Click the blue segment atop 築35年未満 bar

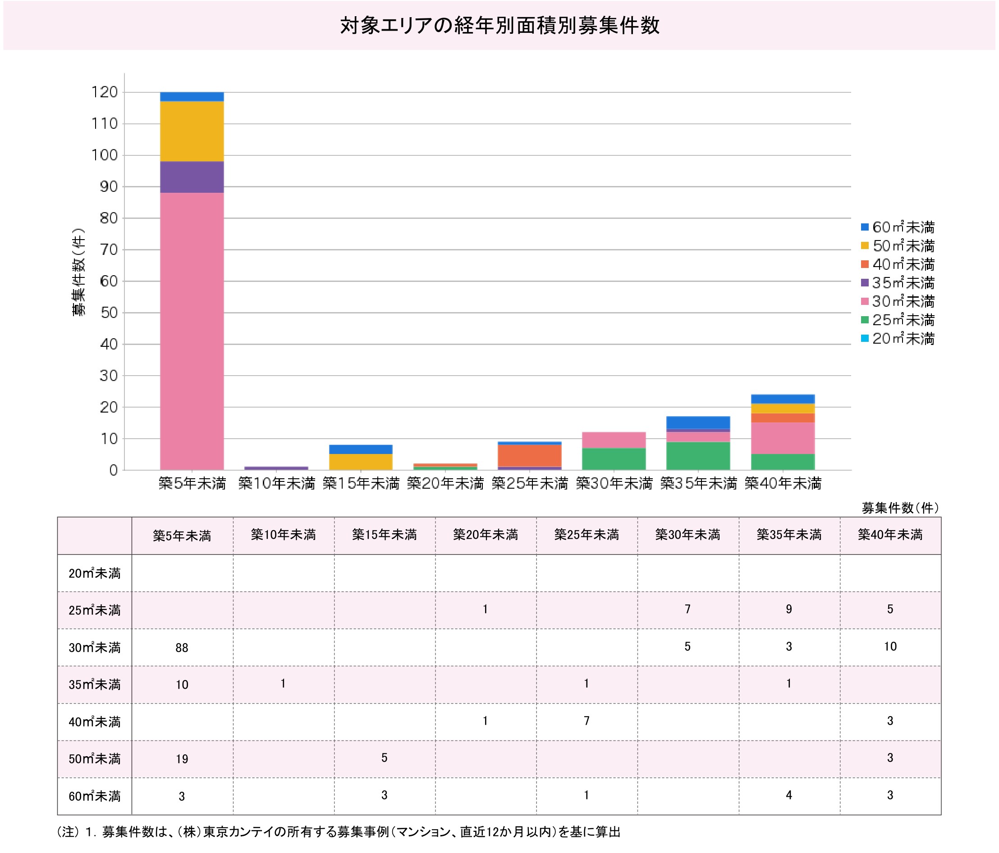click(x=698, y=422)
